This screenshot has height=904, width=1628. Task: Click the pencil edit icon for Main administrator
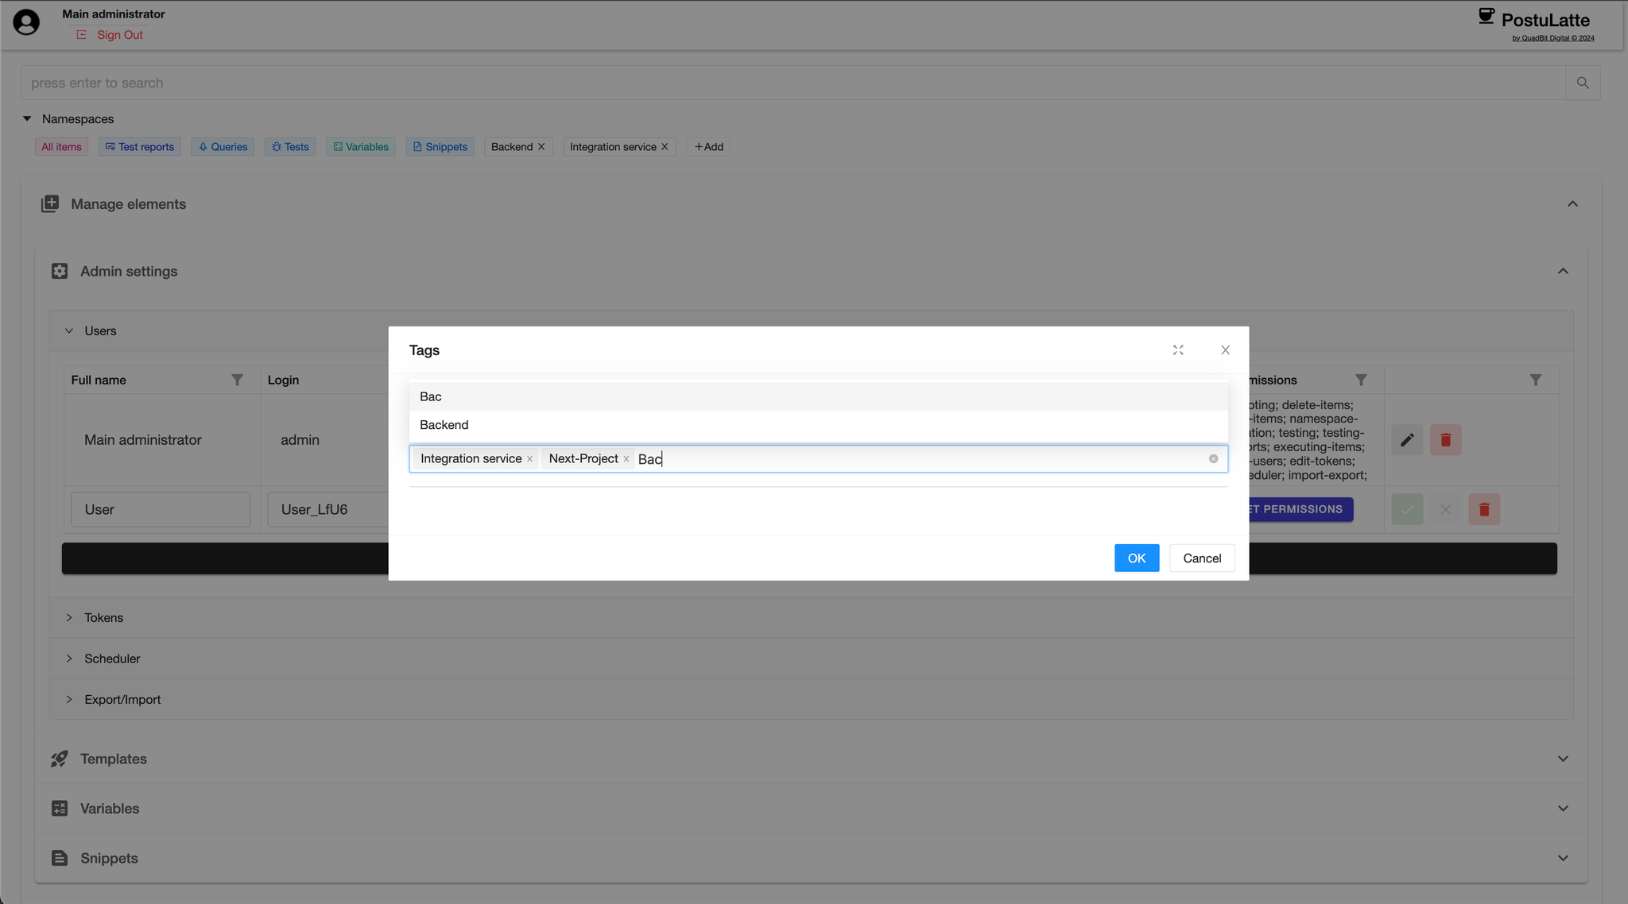click(1407, 439)
